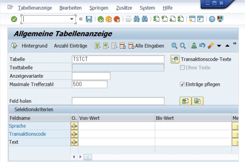Open the Help question mark icon
The image size is (245, 162).
tap(212, 19)
